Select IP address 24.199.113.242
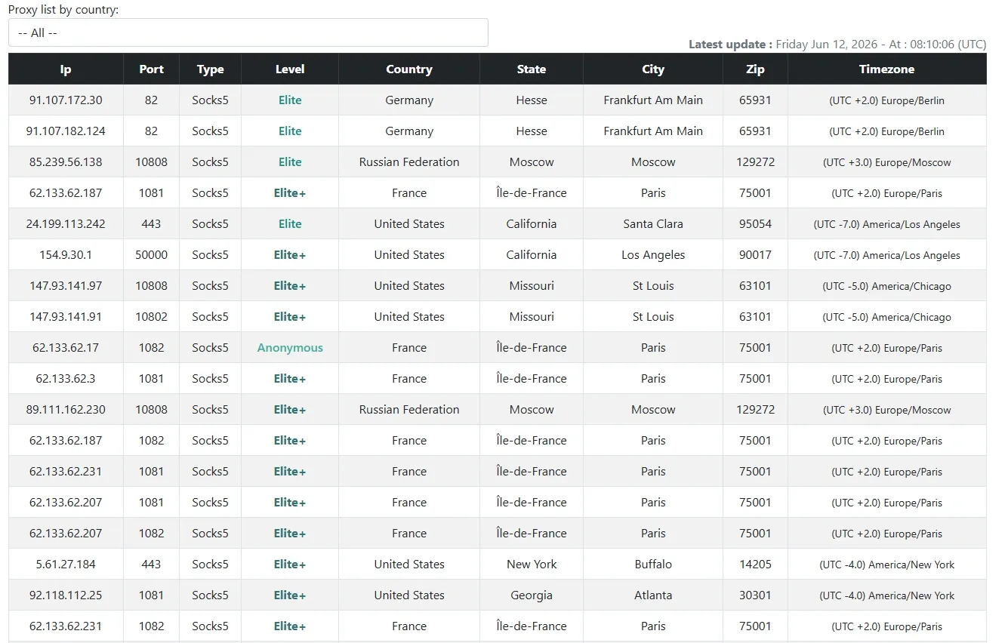The image size is (1008, 643). 66,224
